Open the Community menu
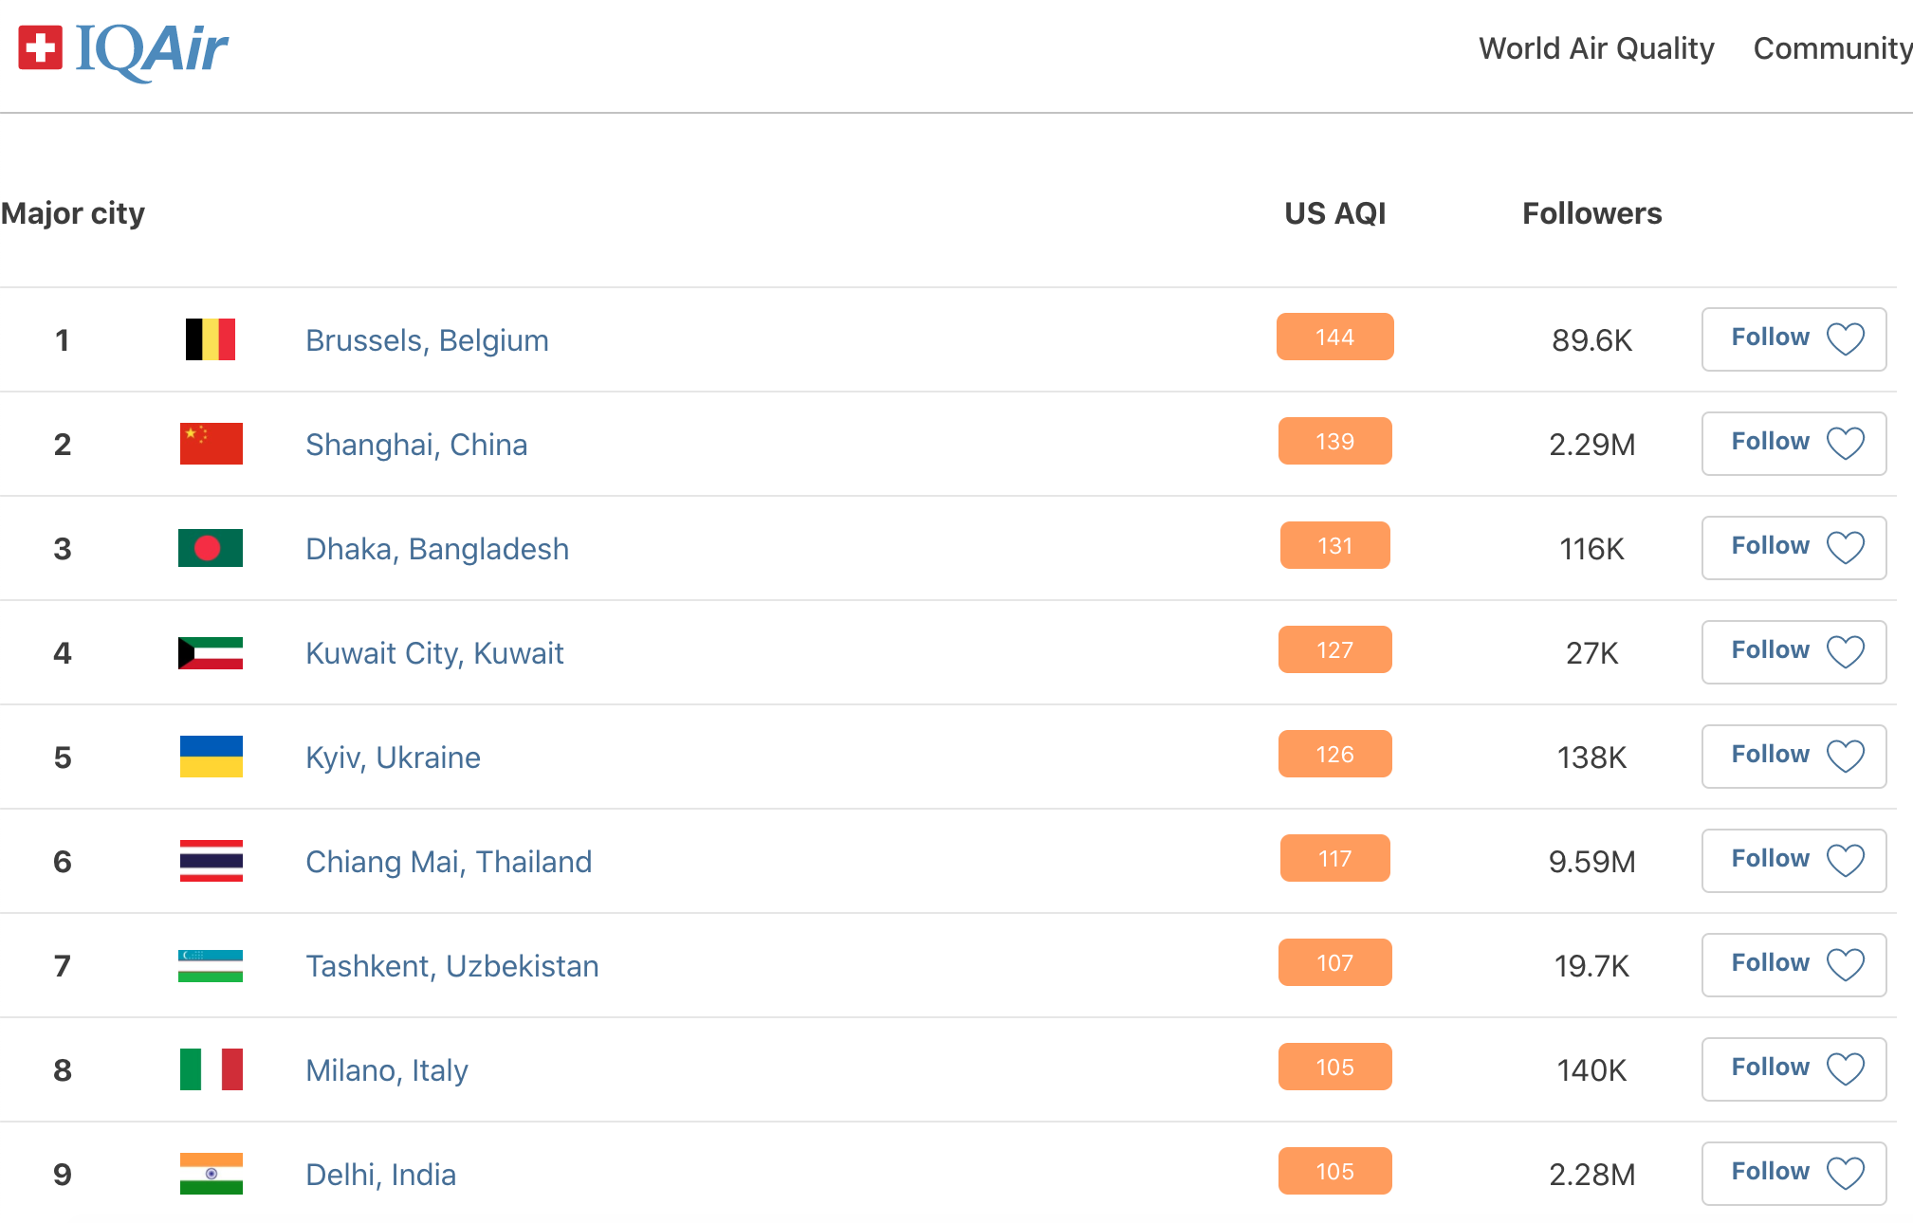The image size is (1913, 1223). [x=1831, y=48]
